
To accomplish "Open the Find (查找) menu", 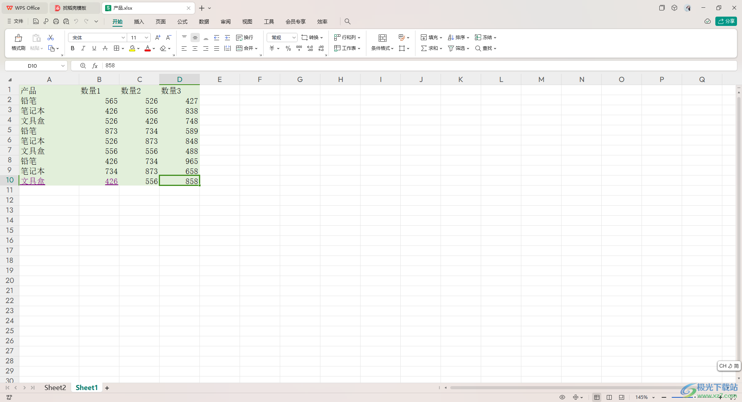I will coord(485,48).
